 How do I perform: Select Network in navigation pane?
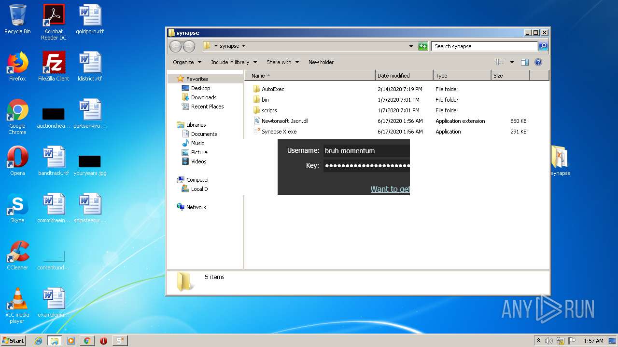tap(191, 207)
